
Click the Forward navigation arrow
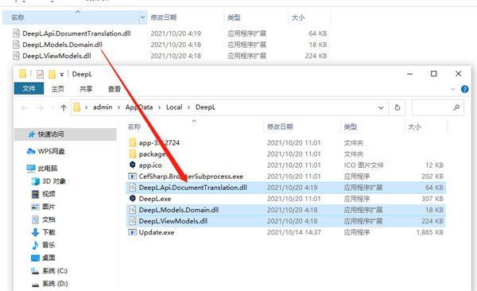(x=40, y=108)
